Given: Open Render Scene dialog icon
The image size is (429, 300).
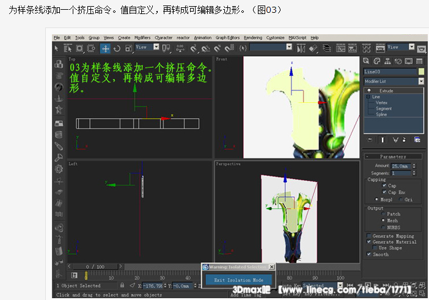Looking at the screenshot, I should (380, 48).
